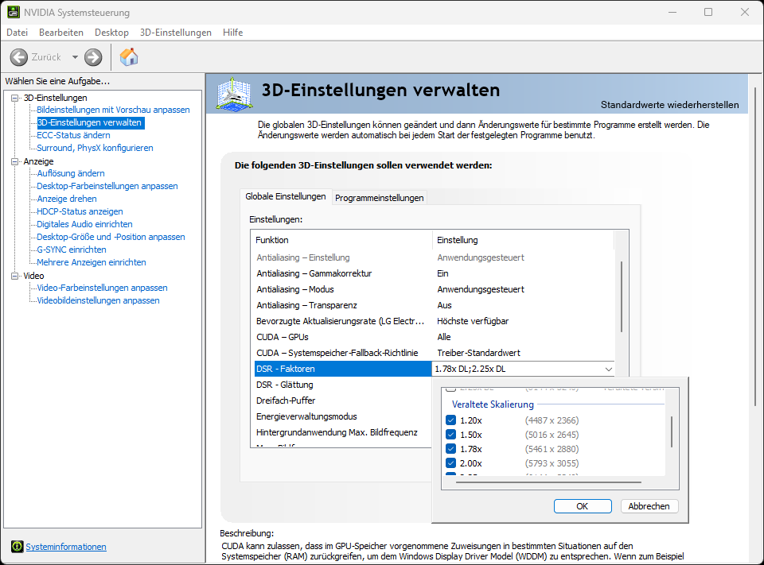Viewport: 764px width, 565px height.
Task: Select the Energieverwaltungsmodus row
Action: [343, 416]
